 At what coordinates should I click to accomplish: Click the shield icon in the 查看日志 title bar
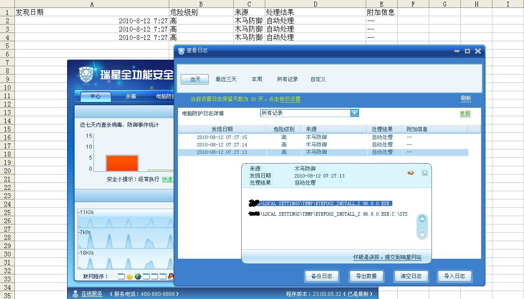click(182, 51)
